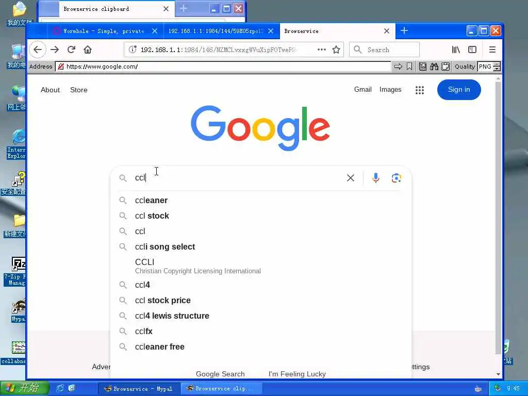Open the Windows Start button
Viewport: 528px width, 396px height.
coord(24,388)
